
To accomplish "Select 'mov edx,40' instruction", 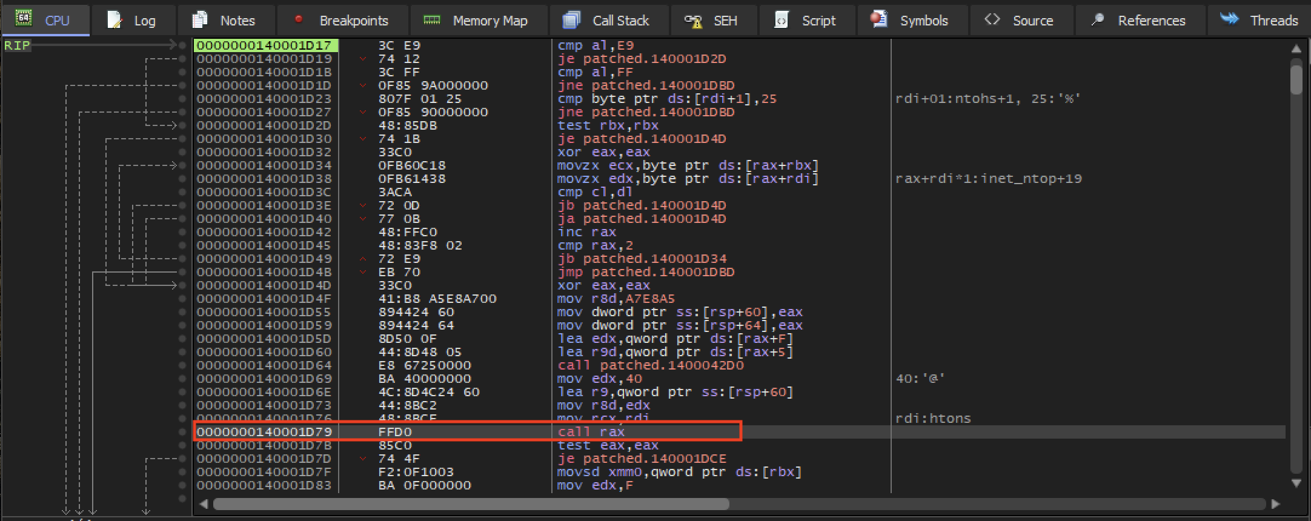I will [x=600, y=379].
